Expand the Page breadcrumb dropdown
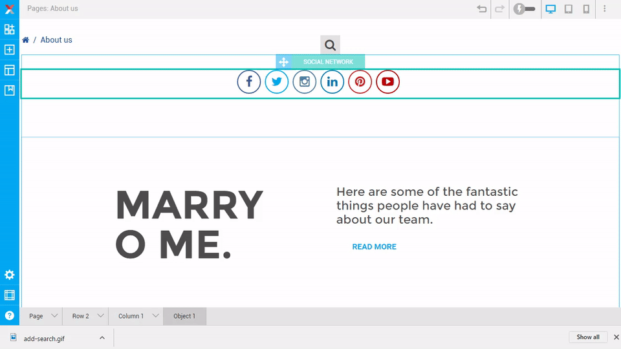 (x=54, y=316)
